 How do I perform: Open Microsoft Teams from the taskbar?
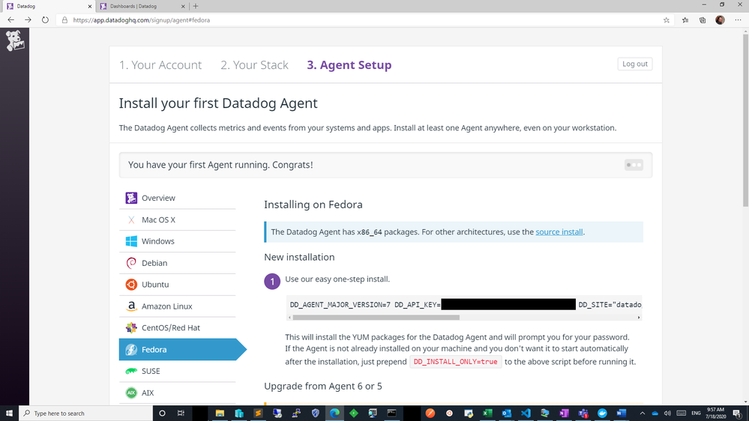coord(583,414)
